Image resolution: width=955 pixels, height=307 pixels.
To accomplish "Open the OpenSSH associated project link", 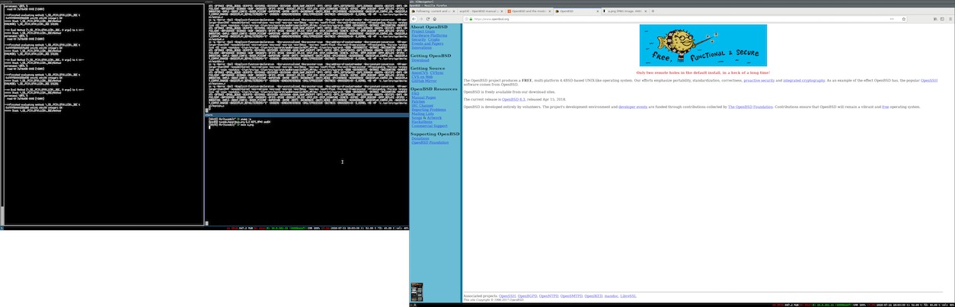I will coord(508,296).
